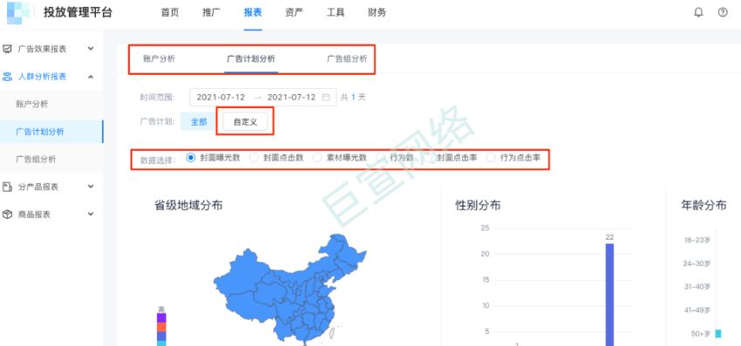Expand the 商品报表 menu chevron
Screen dimensions: 741x346
point(92,214)
